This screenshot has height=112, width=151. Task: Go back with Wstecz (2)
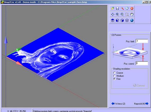click(118, 104)
